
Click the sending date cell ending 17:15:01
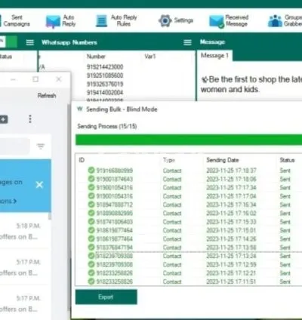click(x=231, y=230)
